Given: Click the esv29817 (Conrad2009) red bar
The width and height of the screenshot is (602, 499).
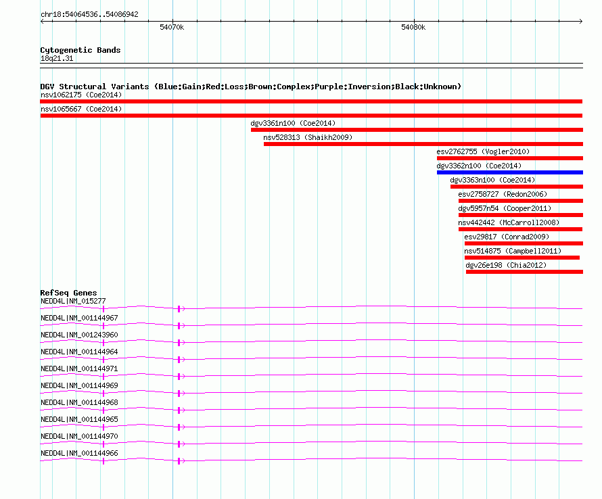Looking at the screenshot, I should 524,243.
